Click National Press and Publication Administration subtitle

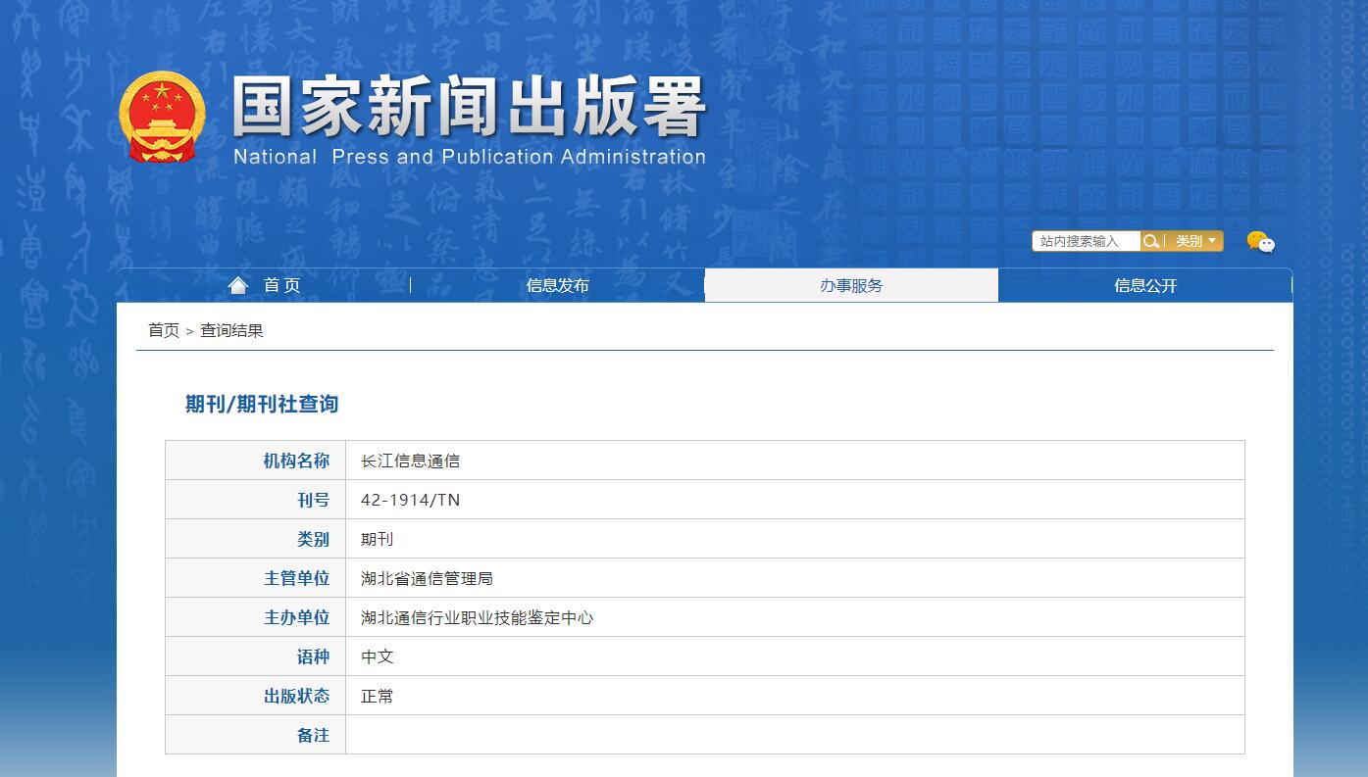(x=470, y=157)
